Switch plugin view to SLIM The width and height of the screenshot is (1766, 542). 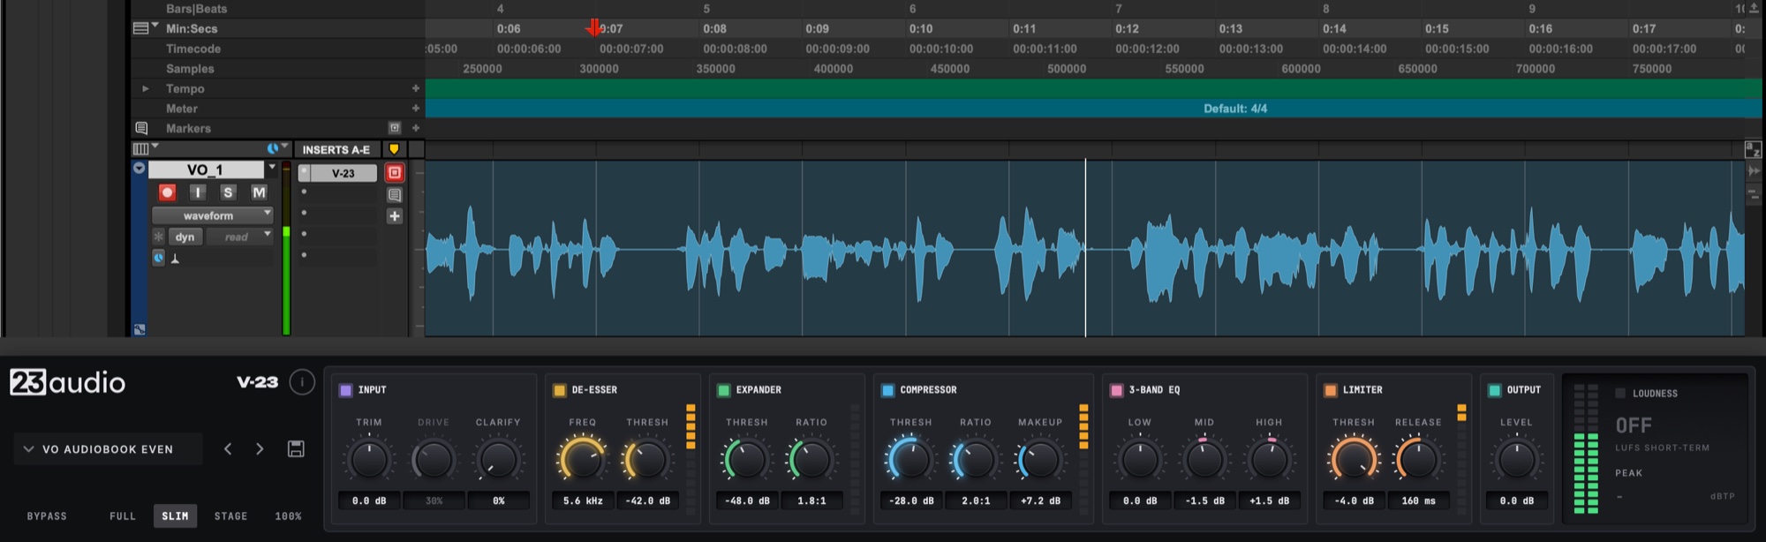(x=175, y=516)
